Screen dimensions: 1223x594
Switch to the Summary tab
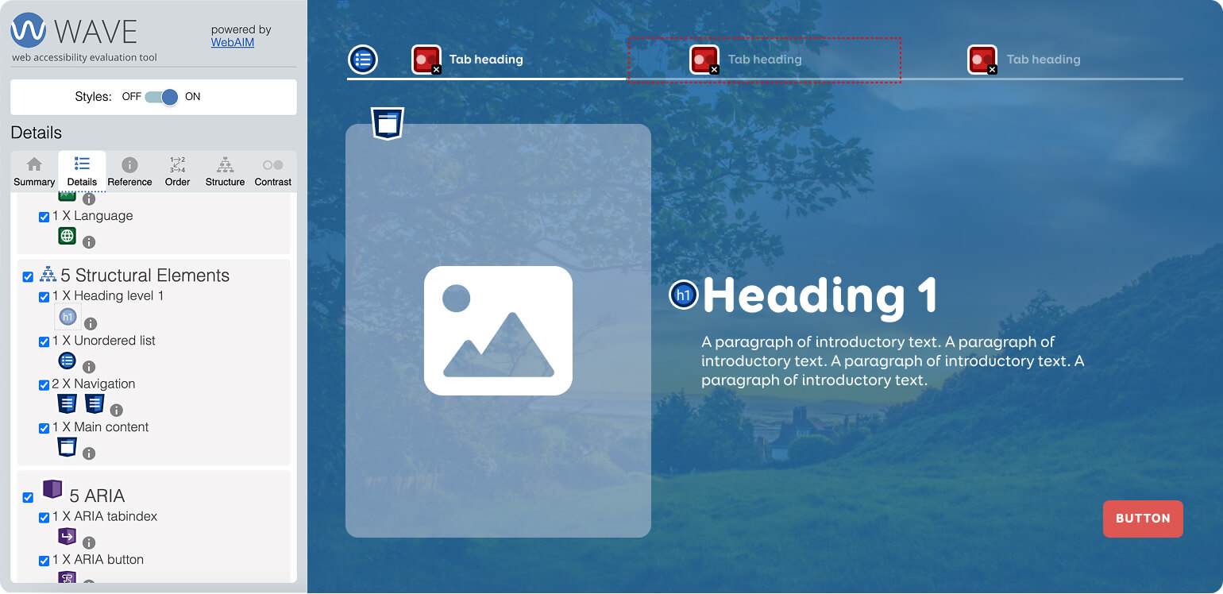click(34, 172)
